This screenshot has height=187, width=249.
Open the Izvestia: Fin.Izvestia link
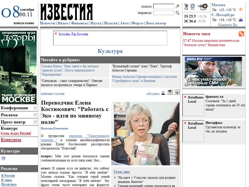(73, 34)
